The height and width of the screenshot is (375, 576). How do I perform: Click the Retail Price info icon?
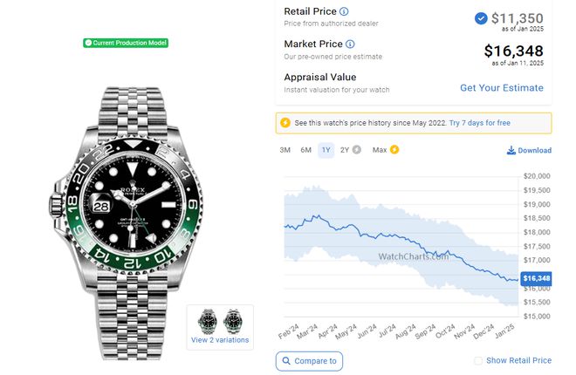click(x=344, y=11)
